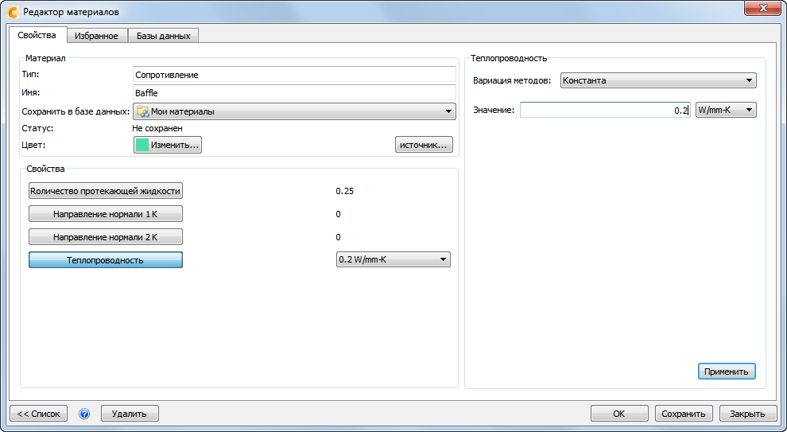Open the 0.2 W/mm-K units dropdown

coord(393,259)
